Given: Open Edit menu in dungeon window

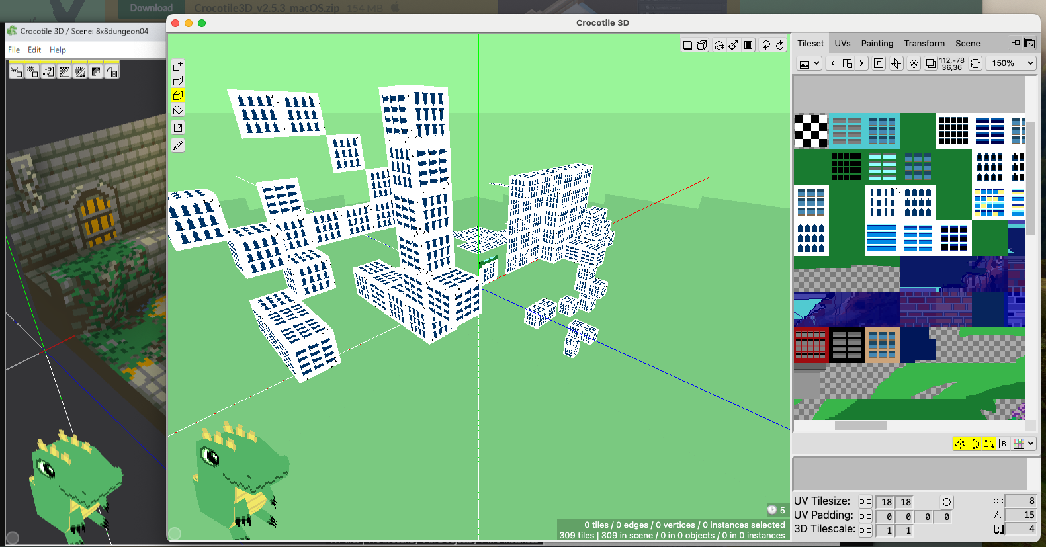Looking at the screenshot, I should click(x=34, y=50).
